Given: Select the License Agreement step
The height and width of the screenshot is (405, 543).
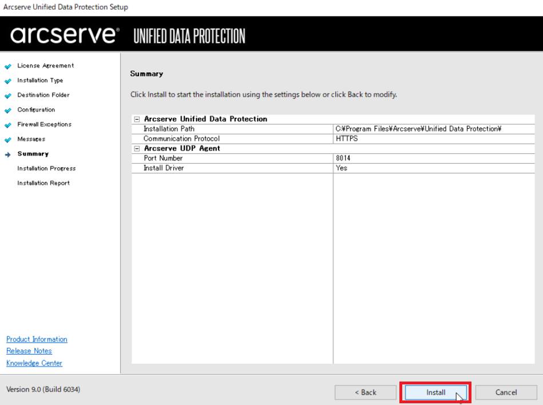Looking at the screenshot, I should pyautogui.click(x=46, y=66).
